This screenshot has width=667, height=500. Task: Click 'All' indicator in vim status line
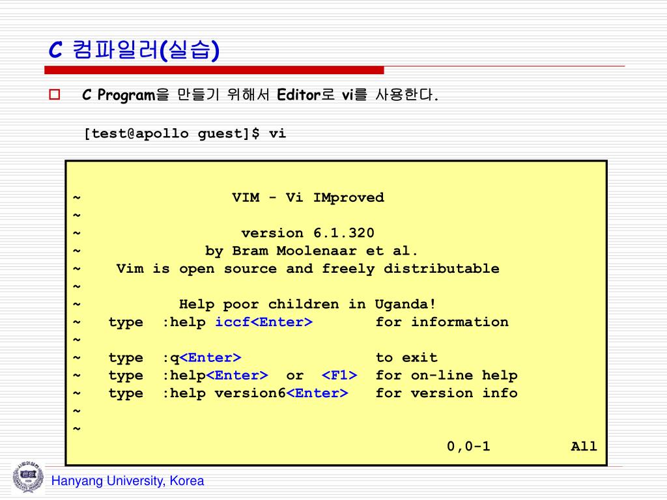584,447
